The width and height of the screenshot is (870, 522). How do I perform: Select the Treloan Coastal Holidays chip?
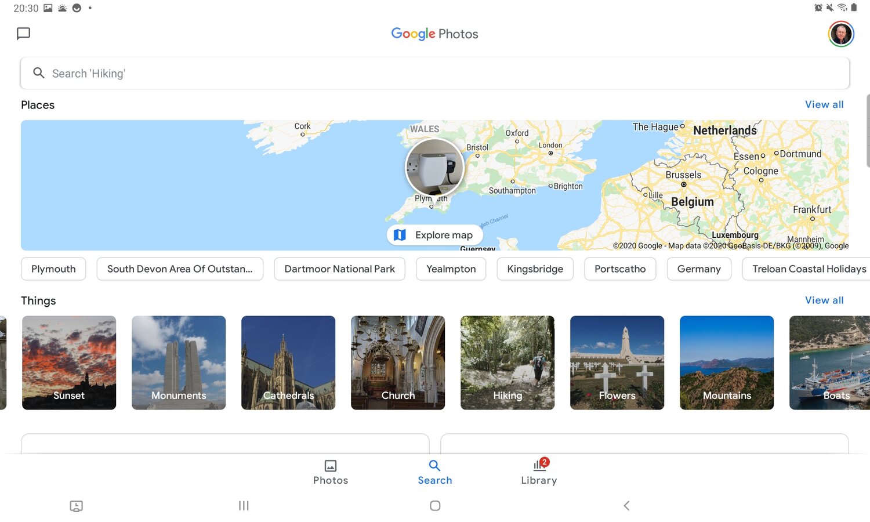coord(807,269)
